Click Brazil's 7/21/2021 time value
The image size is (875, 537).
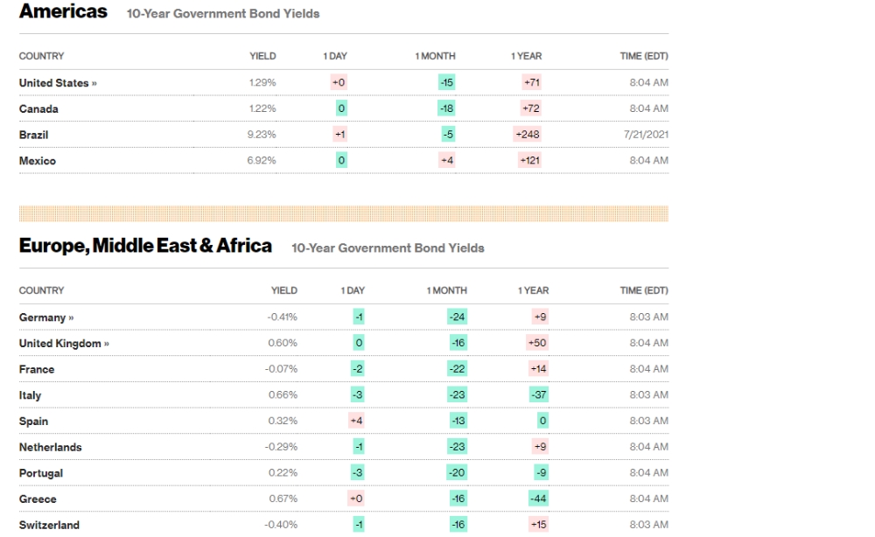(647, 135)
